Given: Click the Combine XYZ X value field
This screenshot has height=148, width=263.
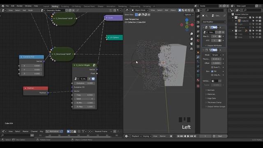Looking at the screenshot, I should click(x=31, y=66).
